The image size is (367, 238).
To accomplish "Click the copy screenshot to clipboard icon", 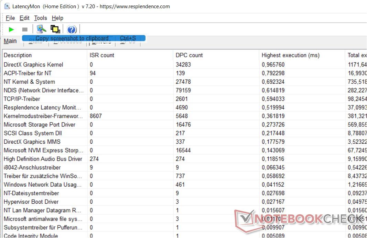I will (55, 29).
